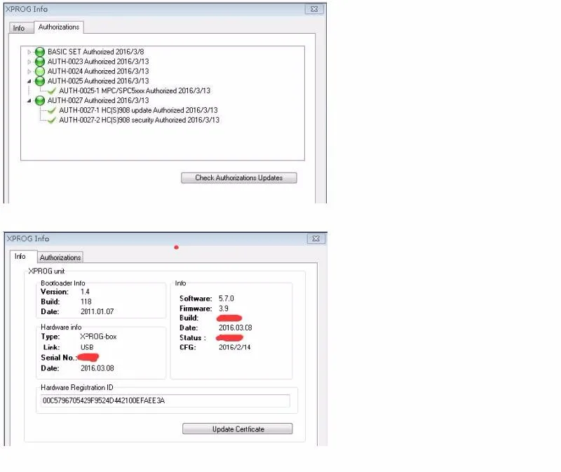Click checkmark icon beside AUTH-0027-1 HC(S)908 update
561x472 pixels.
(52, 110)
